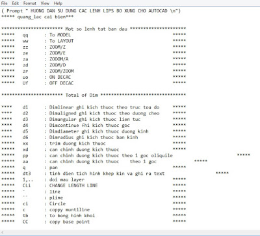Click the text 'pline'
260x236 pixels.
[56, 198]
